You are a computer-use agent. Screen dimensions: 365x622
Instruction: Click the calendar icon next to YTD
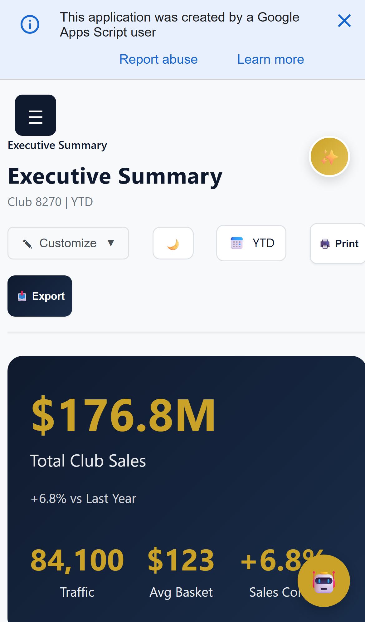(237, 243)
